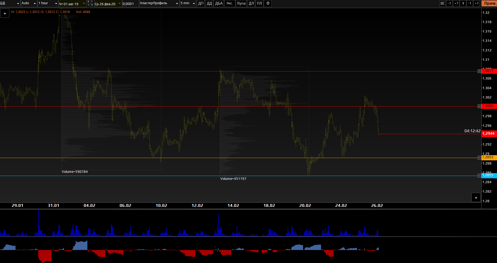Remove the red 1,3077 price level line

point(480,71)
